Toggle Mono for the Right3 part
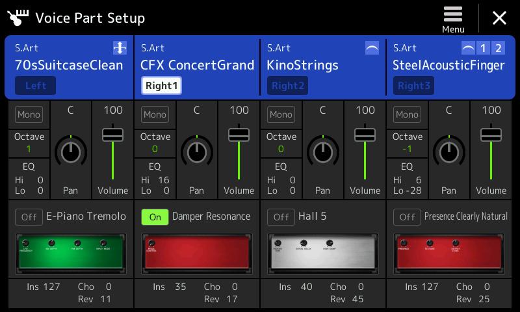Screen dimensions: 520x312 (407, 114)
